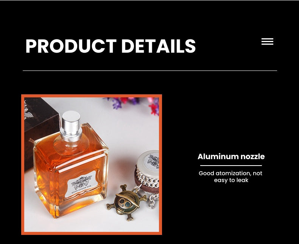Click the silver label on the bottle

[82, 184]
